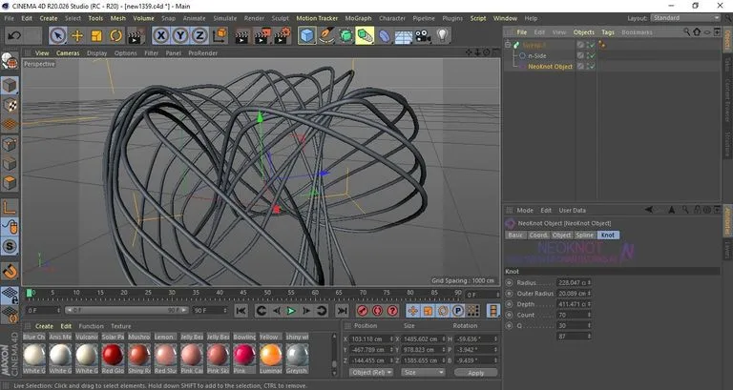
Task: Add a Cube primitive object
Action: click(306, 35)
